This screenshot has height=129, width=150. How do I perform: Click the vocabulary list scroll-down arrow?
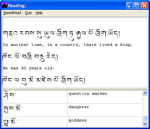145,124
